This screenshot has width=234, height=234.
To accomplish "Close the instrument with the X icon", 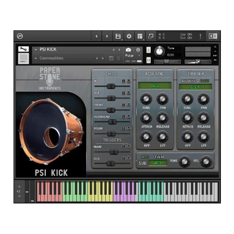I will tap(215, 47).
